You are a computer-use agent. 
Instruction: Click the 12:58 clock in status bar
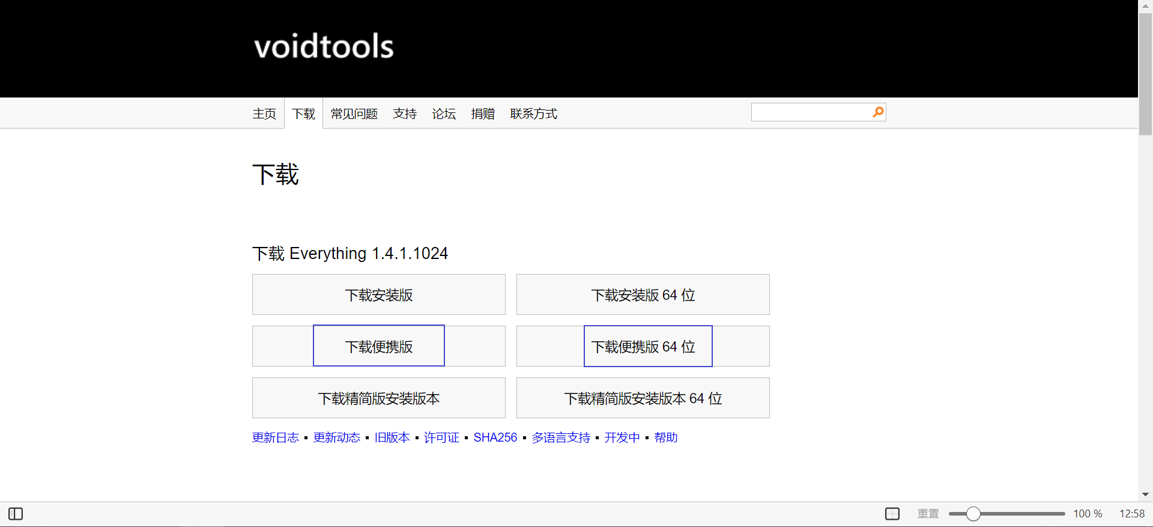pos(1132,514)
